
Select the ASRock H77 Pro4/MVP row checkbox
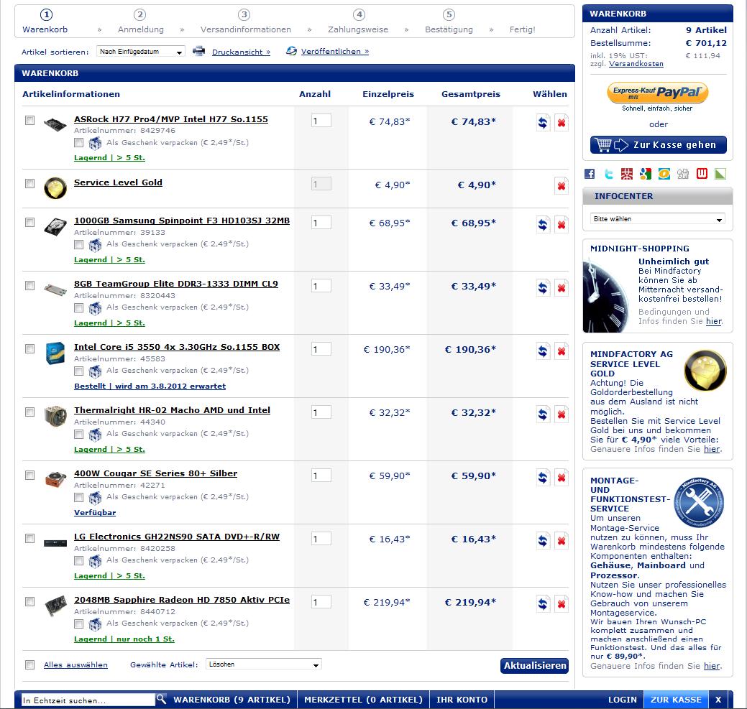pos(30,120)
